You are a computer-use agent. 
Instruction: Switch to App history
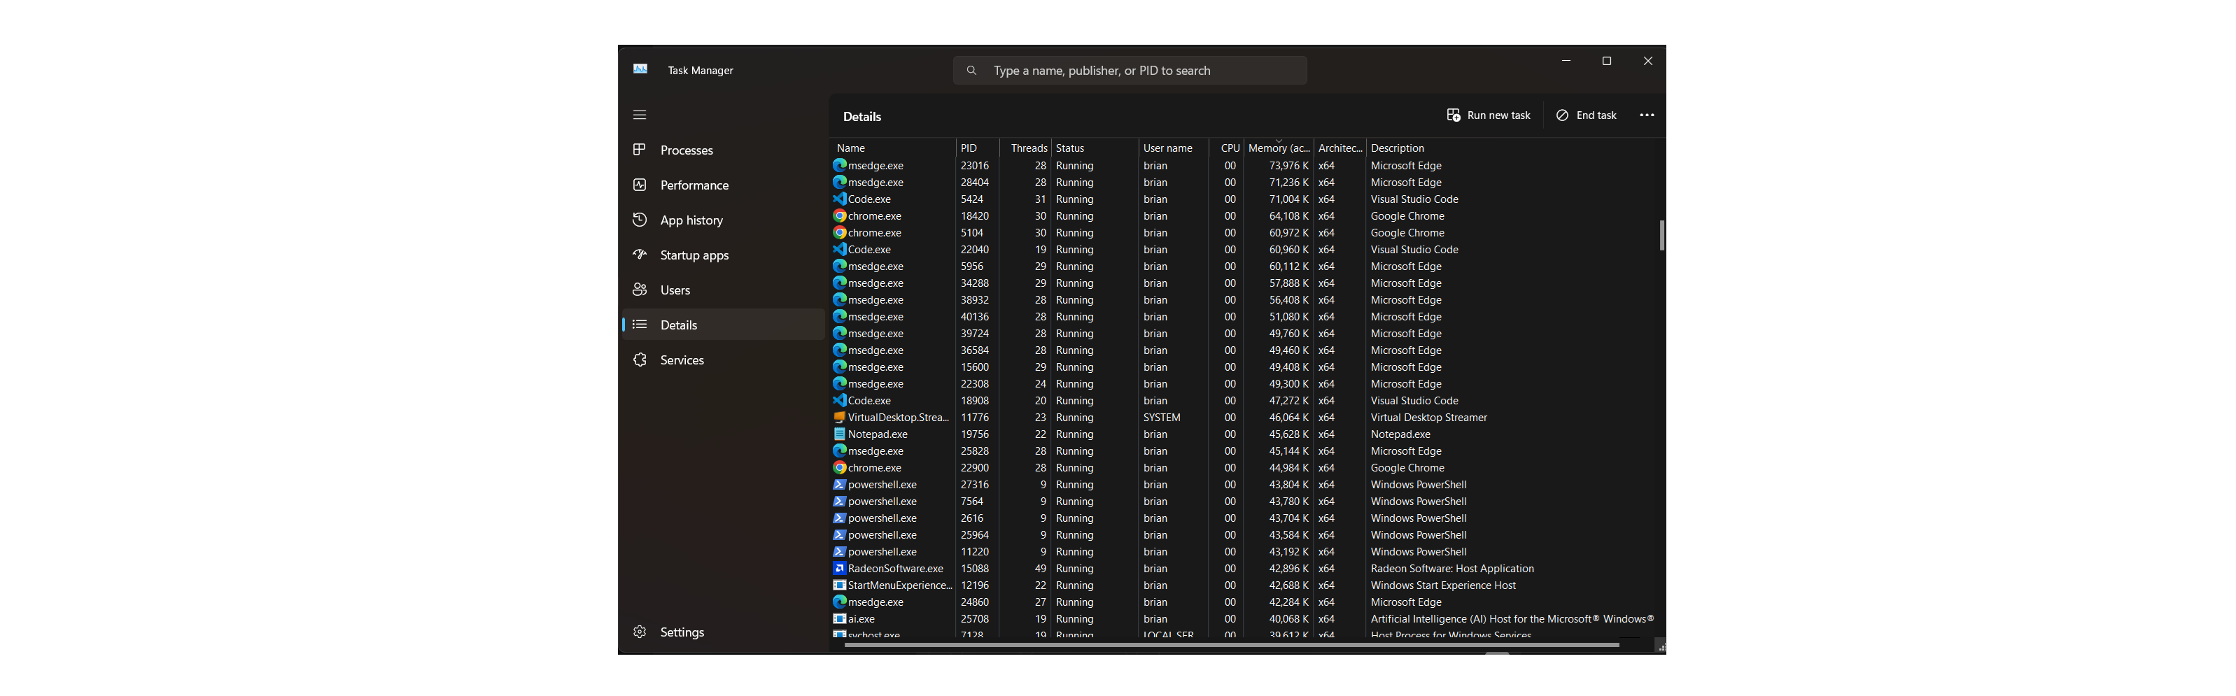pos(723,220)
